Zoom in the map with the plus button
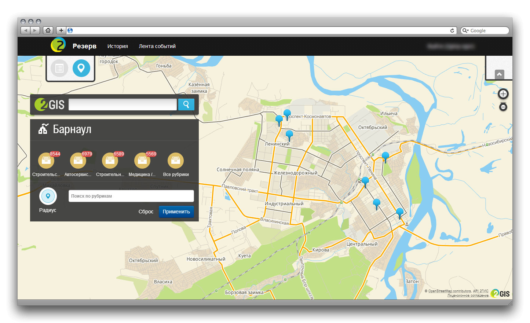The width and height of the screenshot is (530, 323). click(503, 94)
